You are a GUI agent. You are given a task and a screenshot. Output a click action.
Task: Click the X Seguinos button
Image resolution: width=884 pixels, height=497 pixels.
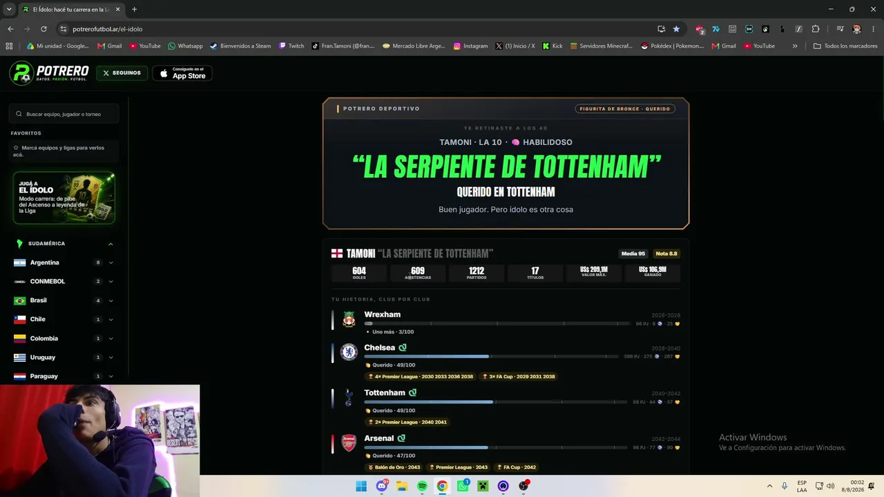click(x=122, y=73)
